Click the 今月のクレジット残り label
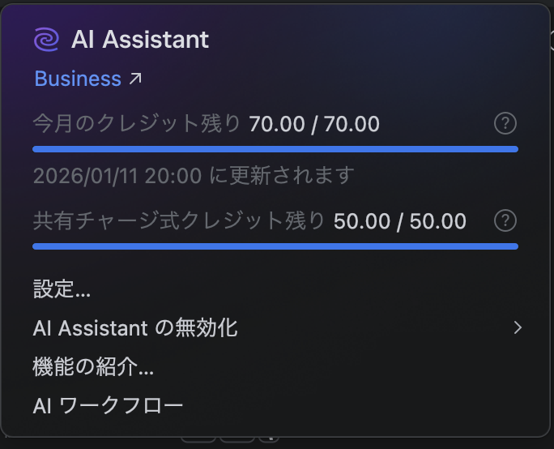Image resolution: width=554 pixels, height=449 pixels. coord(137,124)
